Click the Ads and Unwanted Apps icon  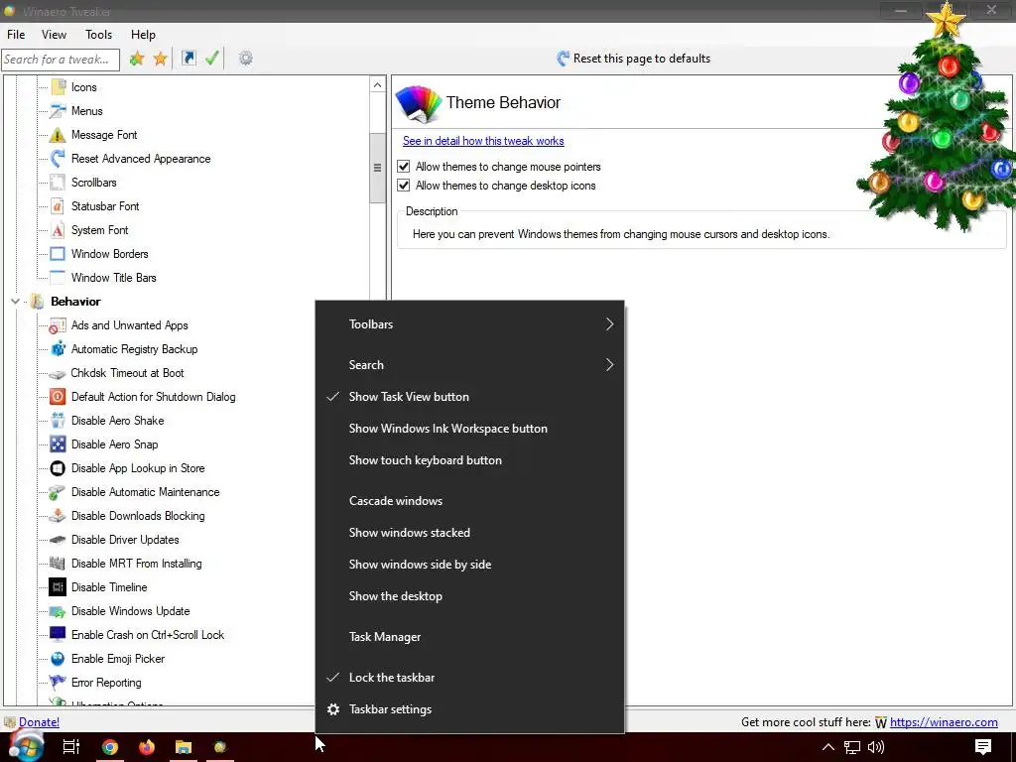58,325
